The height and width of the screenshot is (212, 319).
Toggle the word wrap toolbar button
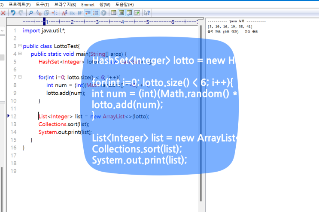(x=88, y=13)
